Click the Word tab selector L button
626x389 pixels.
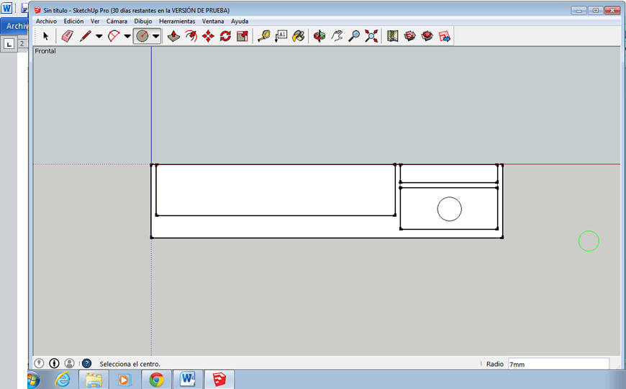coord(9,44)
